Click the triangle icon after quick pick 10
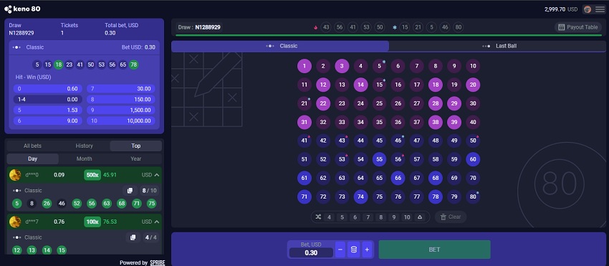The width and height of the screenshot is (609, 266). pos(420,217)
